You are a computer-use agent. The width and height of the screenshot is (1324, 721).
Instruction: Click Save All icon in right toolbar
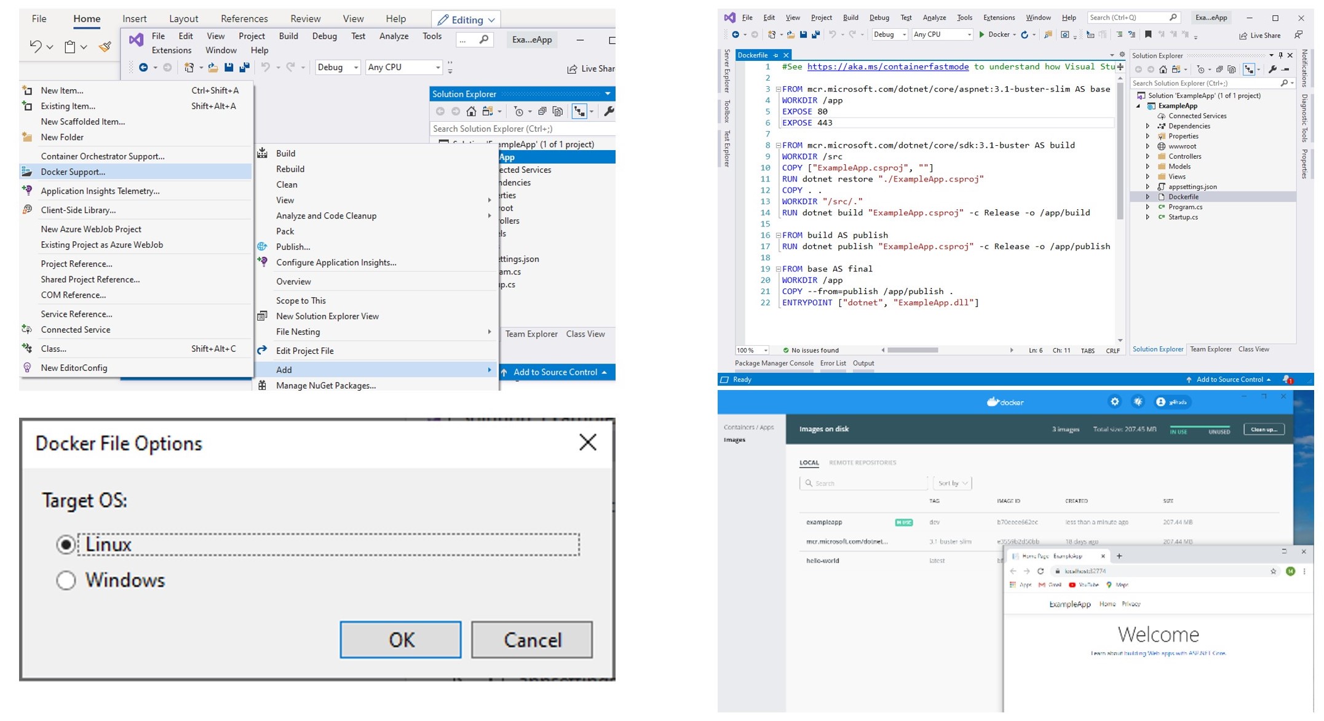(x=815, y=34)
